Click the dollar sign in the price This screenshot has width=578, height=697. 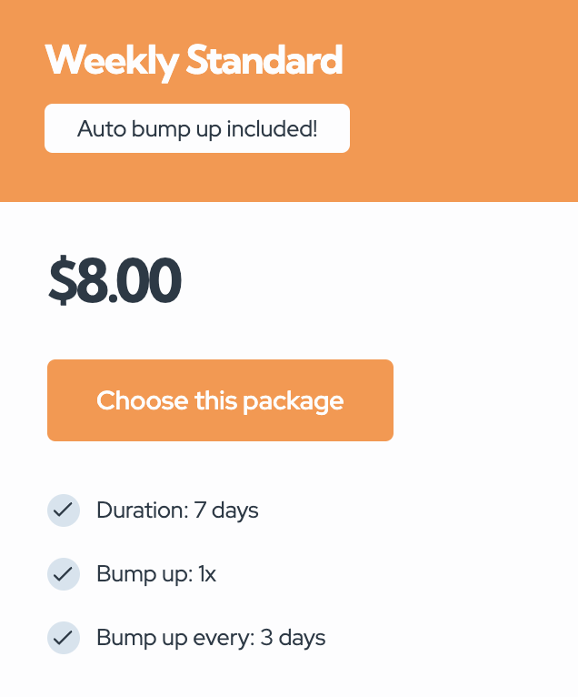61,281
